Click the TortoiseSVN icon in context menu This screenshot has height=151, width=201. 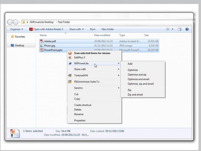tap(70, 76)
